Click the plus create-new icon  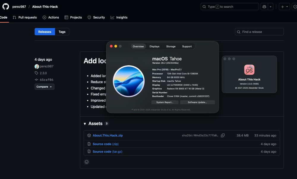click(x=282, y=7)
